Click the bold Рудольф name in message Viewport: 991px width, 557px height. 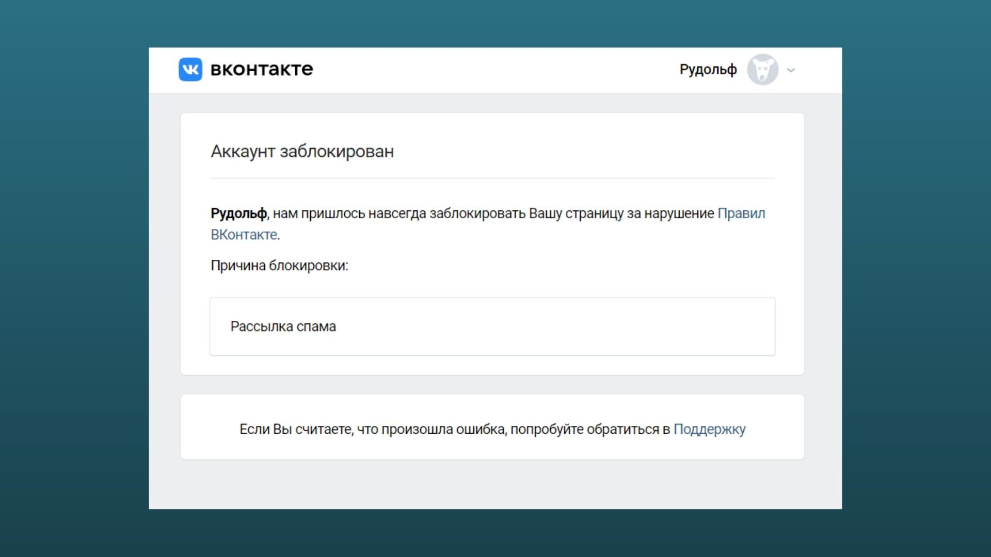[238, 214]
